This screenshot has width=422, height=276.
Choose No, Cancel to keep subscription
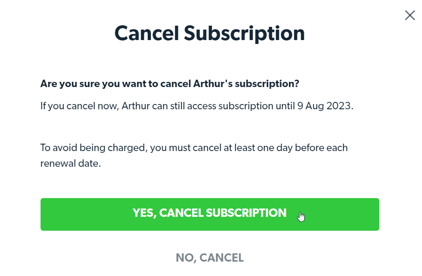point(210,258)
